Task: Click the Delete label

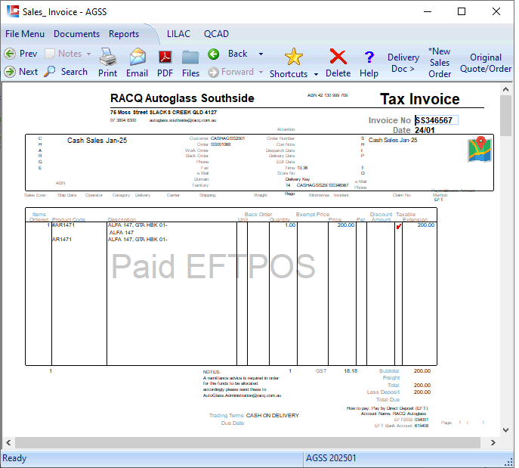Action: click(x=338, y=73)
